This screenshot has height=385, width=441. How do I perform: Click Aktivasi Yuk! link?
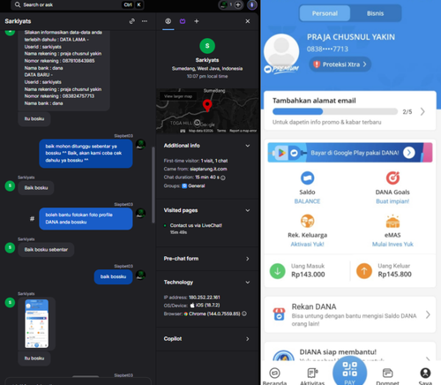tap(307, 244)
